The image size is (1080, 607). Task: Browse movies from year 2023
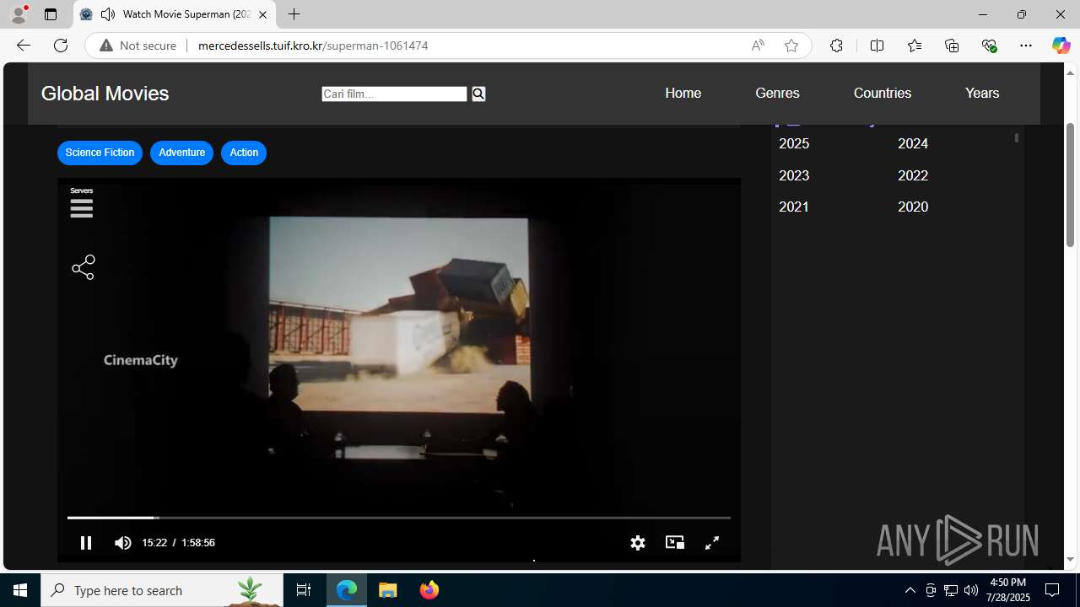coord(794,175)
